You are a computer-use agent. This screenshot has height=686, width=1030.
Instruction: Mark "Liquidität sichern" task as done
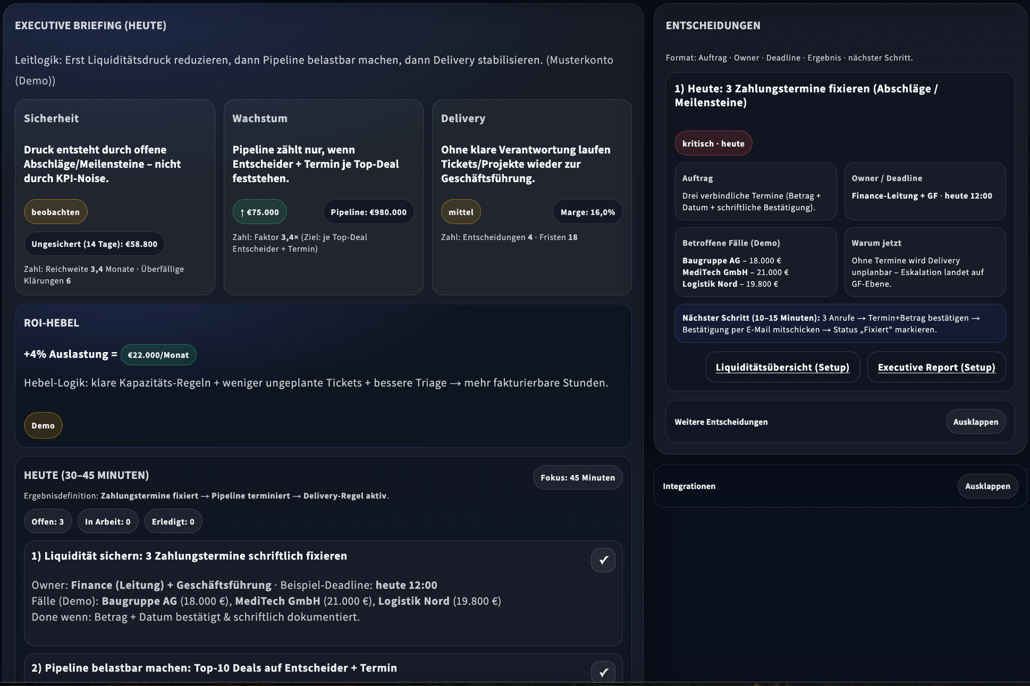pos(602,560)
